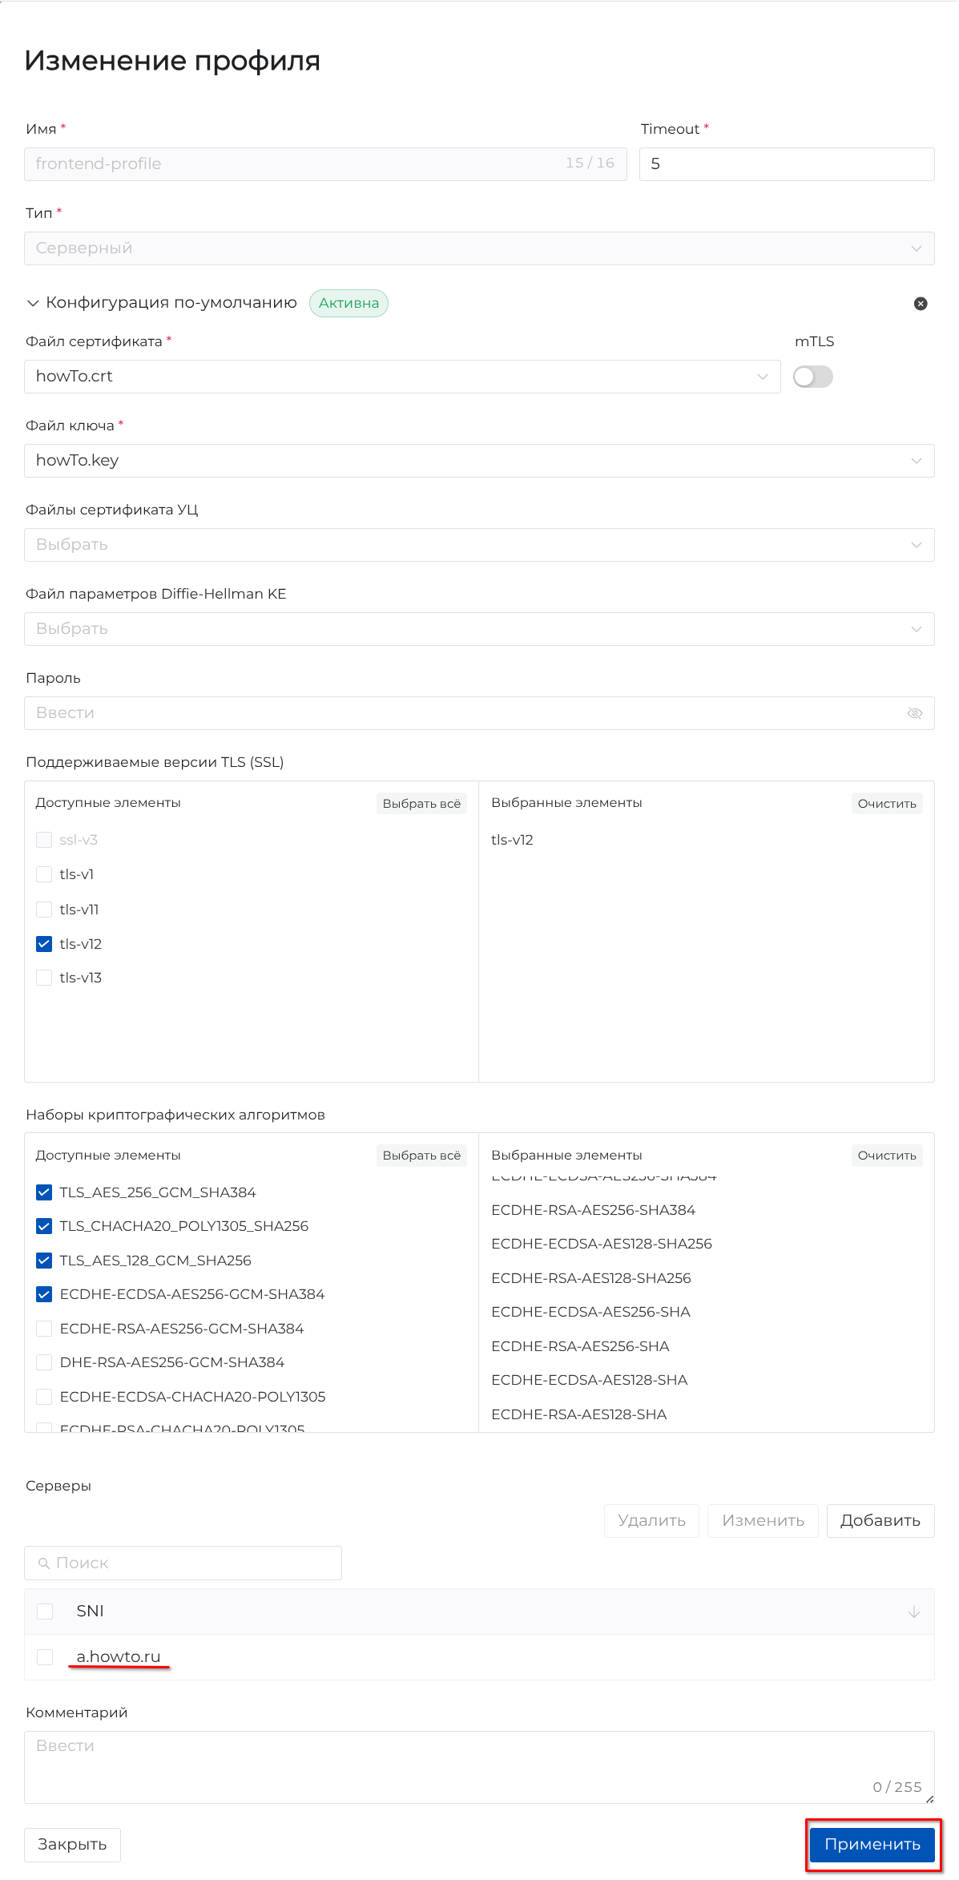This screenshot has height=1880, width=959.
Task: Clear selected cipher suites with Очистить
Action: click(886, 1156)
